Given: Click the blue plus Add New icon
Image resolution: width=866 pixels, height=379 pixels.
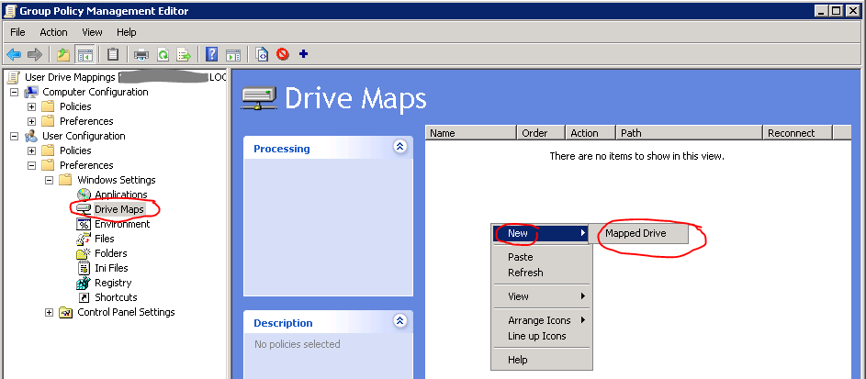Looking at the screenshot, I should [x=304, y=54].
